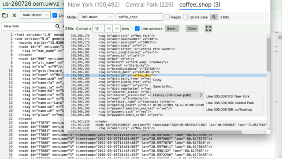Run search with the magnifier button beside Ignore case
The image size is (282, 159).
tap(214, 17)
